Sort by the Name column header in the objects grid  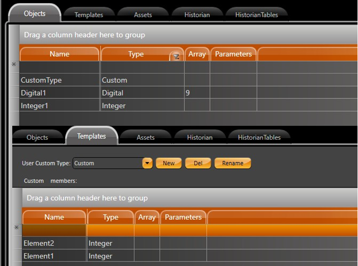point(59,54)
